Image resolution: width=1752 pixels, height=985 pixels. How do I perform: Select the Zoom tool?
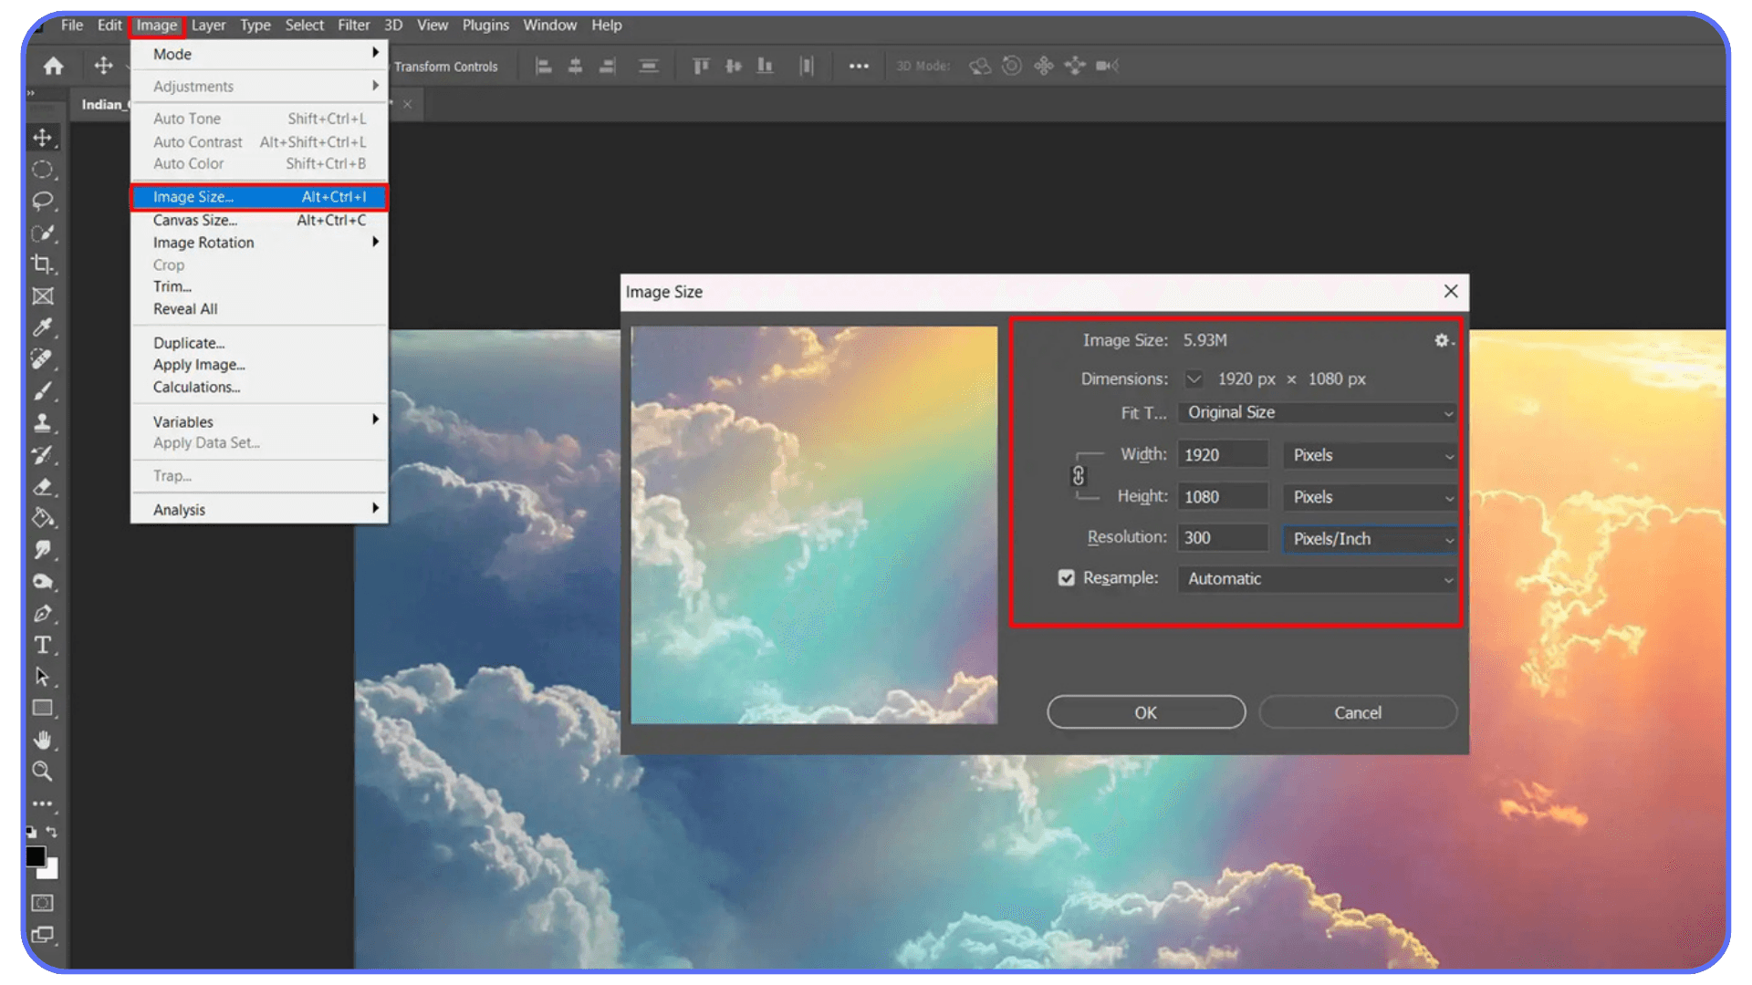coord(42,772)
